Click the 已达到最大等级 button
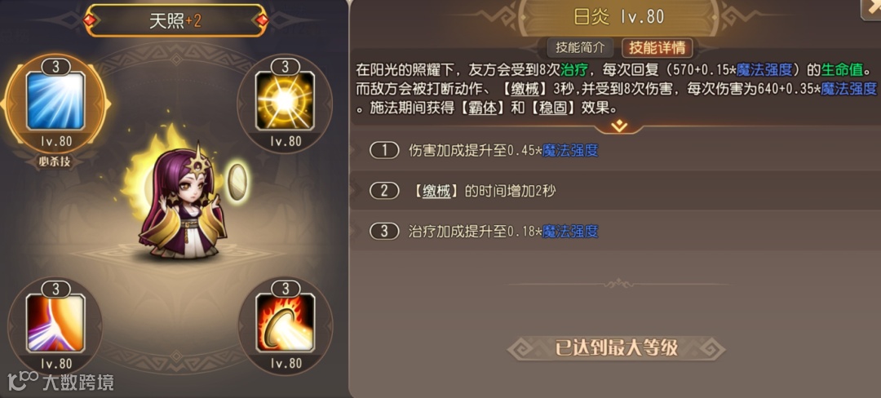881x398 pixels. click(617, 348)
